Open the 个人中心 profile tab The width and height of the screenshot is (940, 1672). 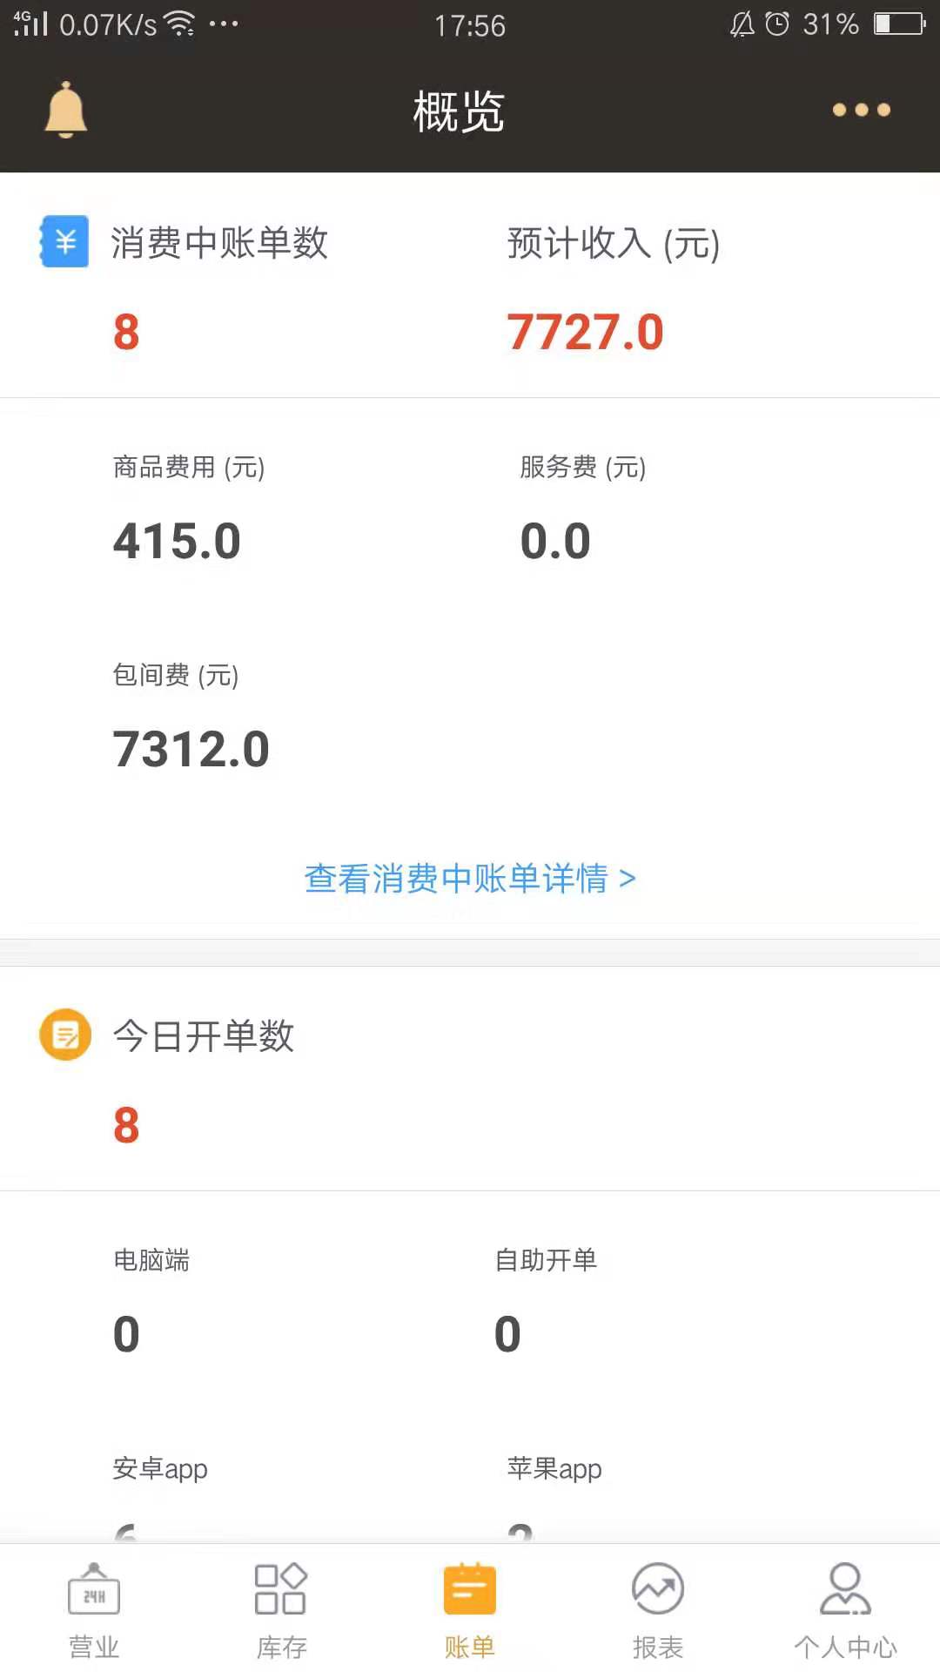(x=845, y=1609)
